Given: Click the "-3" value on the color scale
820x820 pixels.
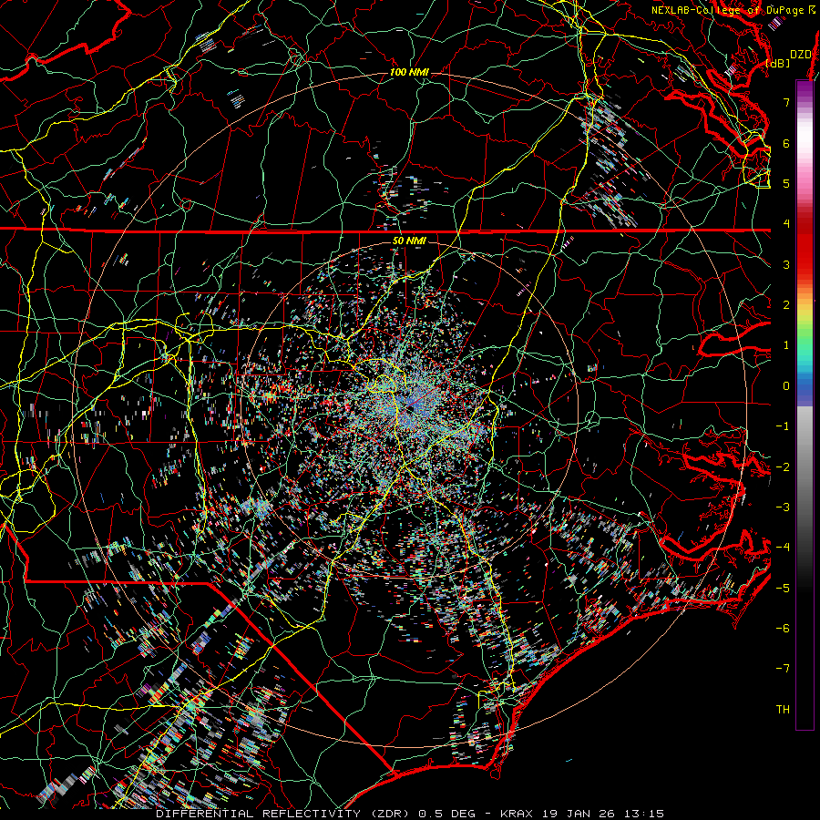Looking at the screenshot, I should 783,507.
